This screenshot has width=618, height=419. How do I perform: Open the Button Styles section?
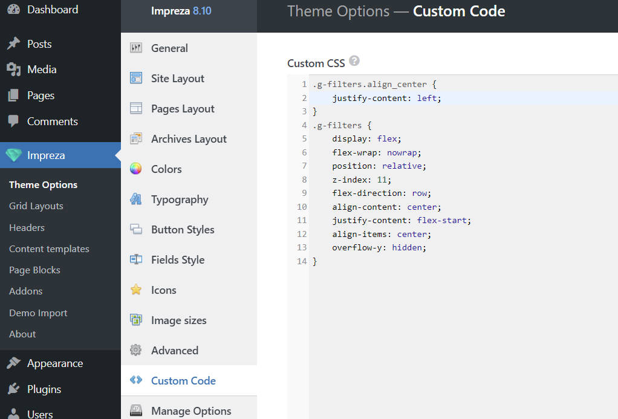[189, 229]
